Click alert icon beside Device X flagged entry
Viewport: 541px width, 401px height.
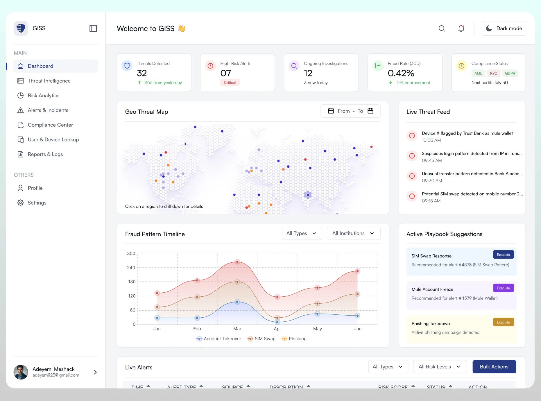(412, 136)
